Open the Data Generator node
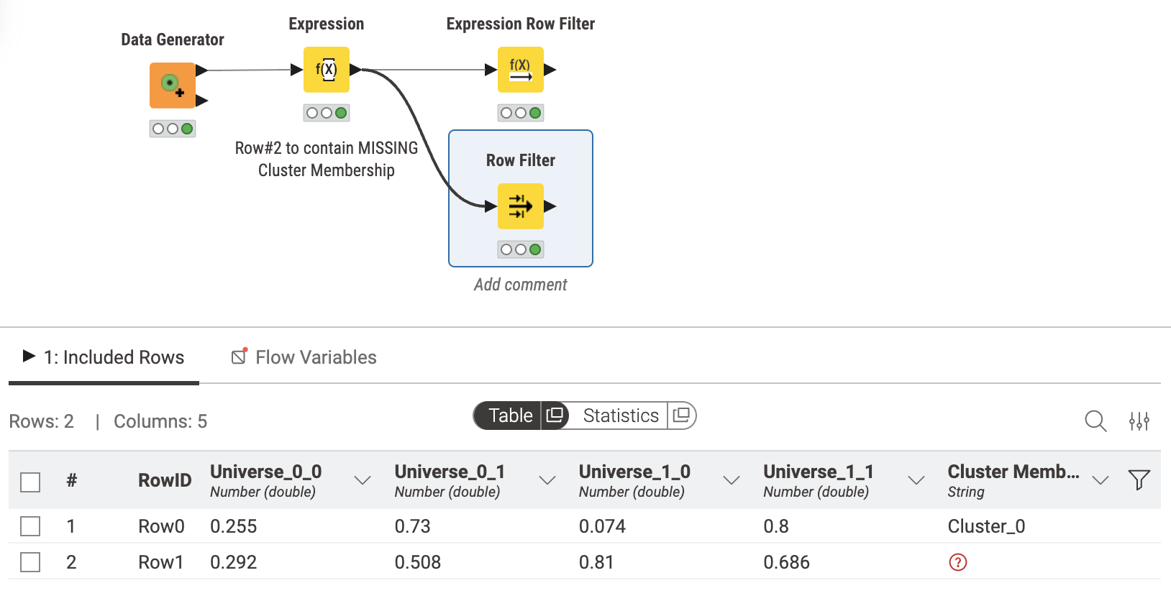Screen dimensions: 1171x601 click(173, 85)
